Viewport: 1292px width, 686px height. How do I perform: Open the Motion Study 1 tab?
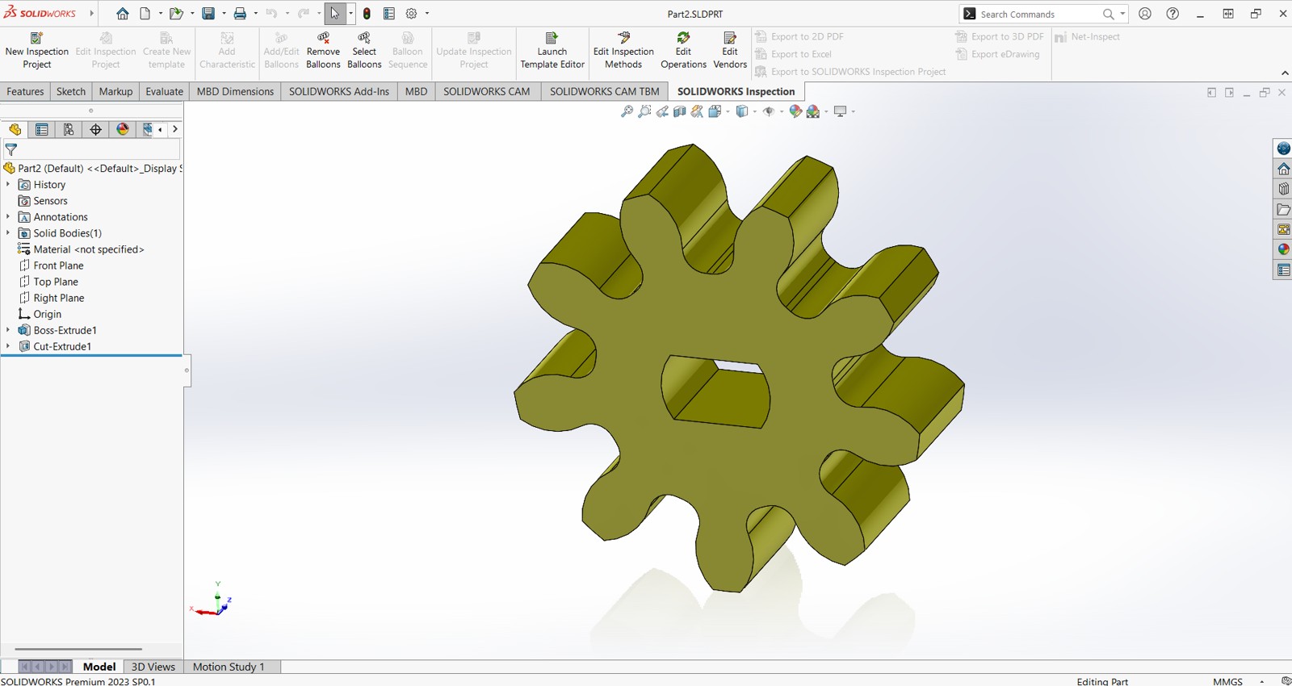click(x=229, y=667)
